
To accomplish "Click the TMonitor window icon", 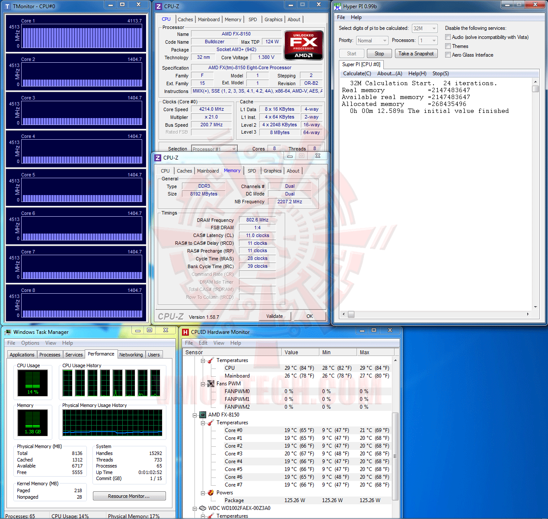I will pyautogui.click(x=7, y=6).
